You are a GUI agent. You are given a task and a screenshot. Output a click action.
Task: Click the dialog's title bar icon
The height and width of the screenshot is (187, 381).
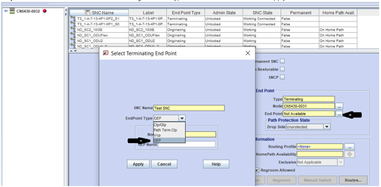point(106,53)
